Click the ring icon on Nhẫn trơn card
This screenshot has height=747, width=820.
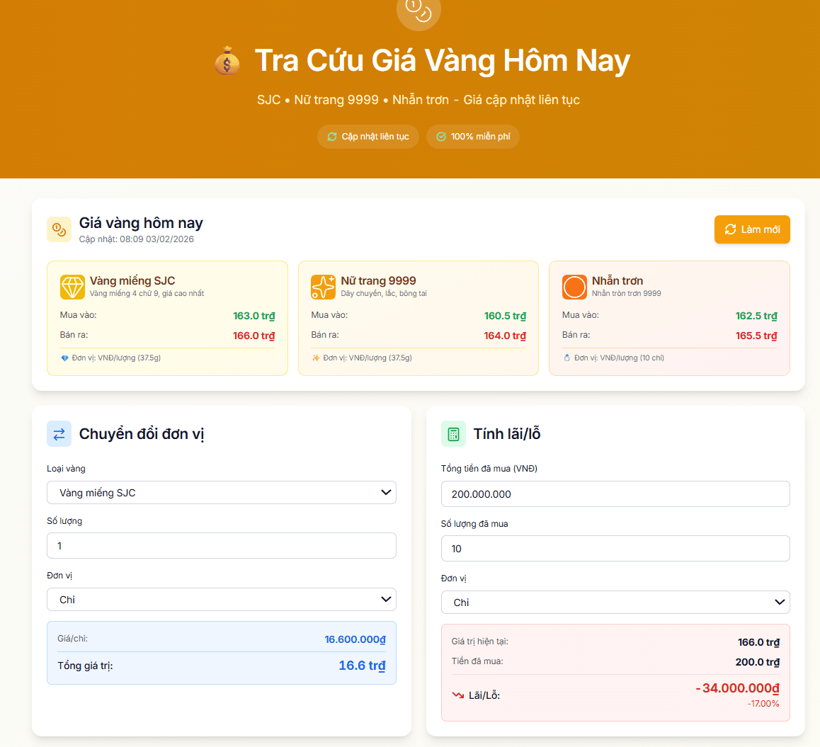[x=574, y=287]
